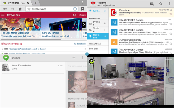This screenshot has height=108, width=174.
Task: Click the Nieuws van vandaag heading
Action: 12,44
